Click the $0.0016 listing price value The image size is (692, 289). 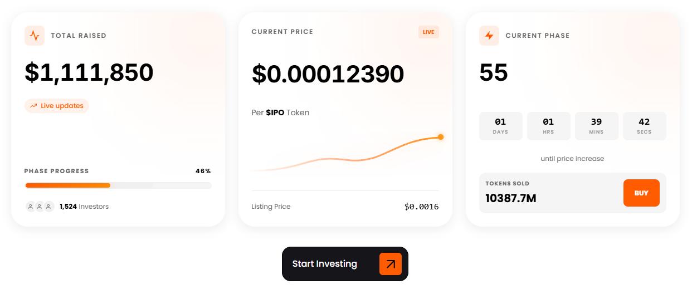(421, 207)
